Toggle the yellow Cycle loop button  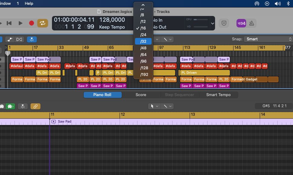[42, 23]
